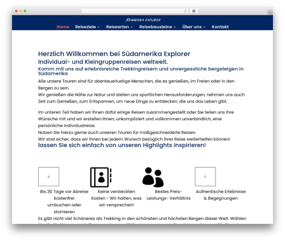Image resolution: width=285 pixels, height=241 pixels.
Task: Expand the Reisearten dropdown chevron
Action: (x=132, y=27)
